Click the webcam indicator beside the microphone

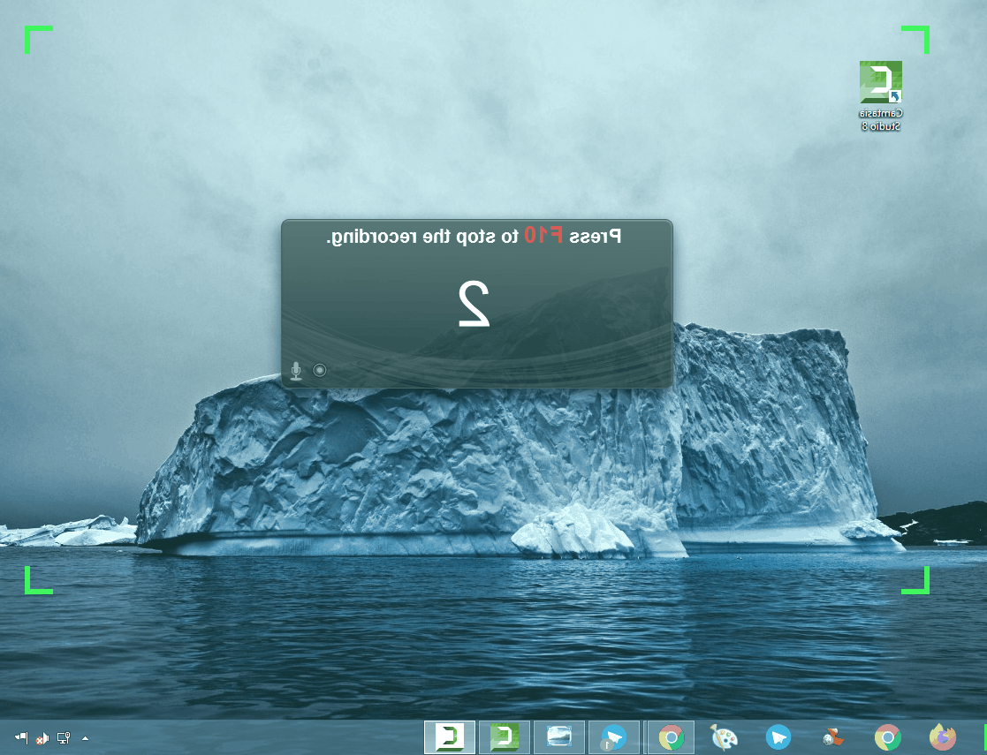[320, 371]
